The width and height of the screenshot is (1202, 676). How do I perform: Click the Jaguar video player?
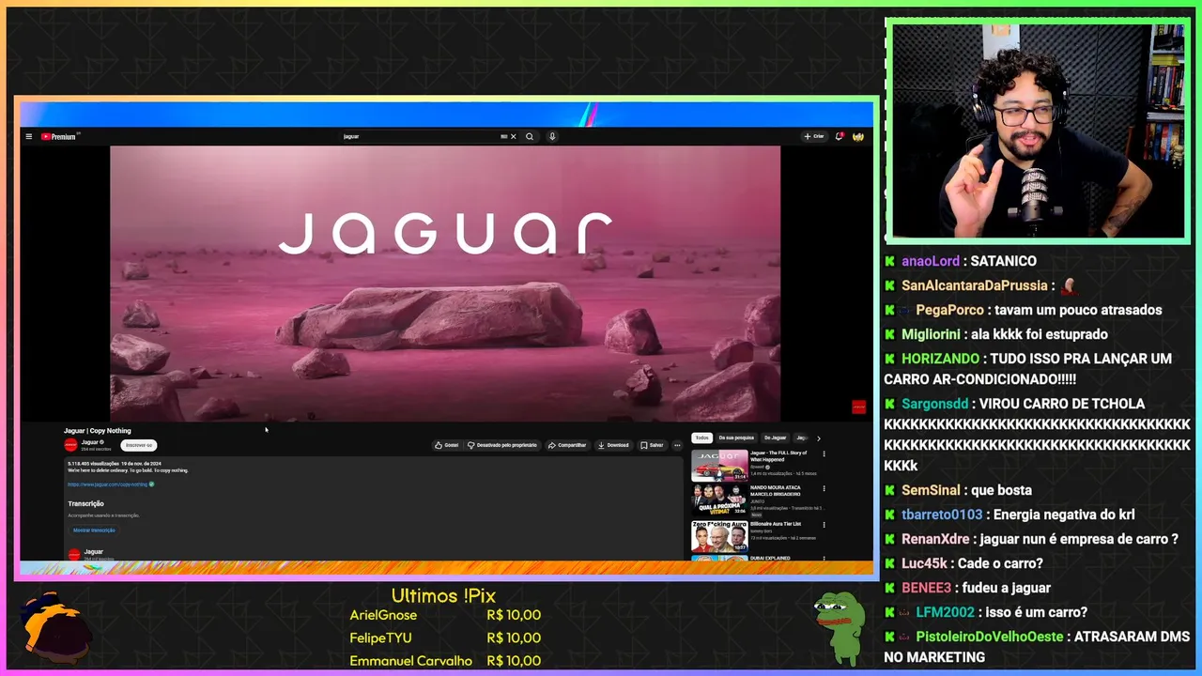point(445,284)
